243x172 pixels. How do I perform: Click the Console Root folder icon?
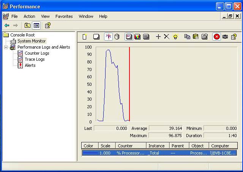(x=6, y=35)
